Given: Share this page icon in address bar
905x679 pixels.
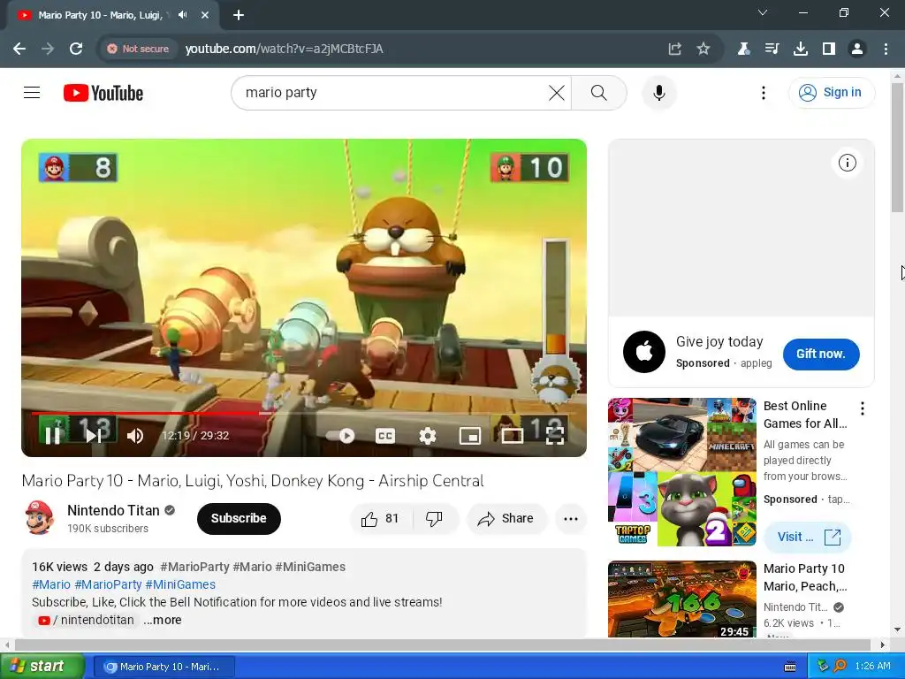Looking at the screenshot, I should (x=674, y=49).
